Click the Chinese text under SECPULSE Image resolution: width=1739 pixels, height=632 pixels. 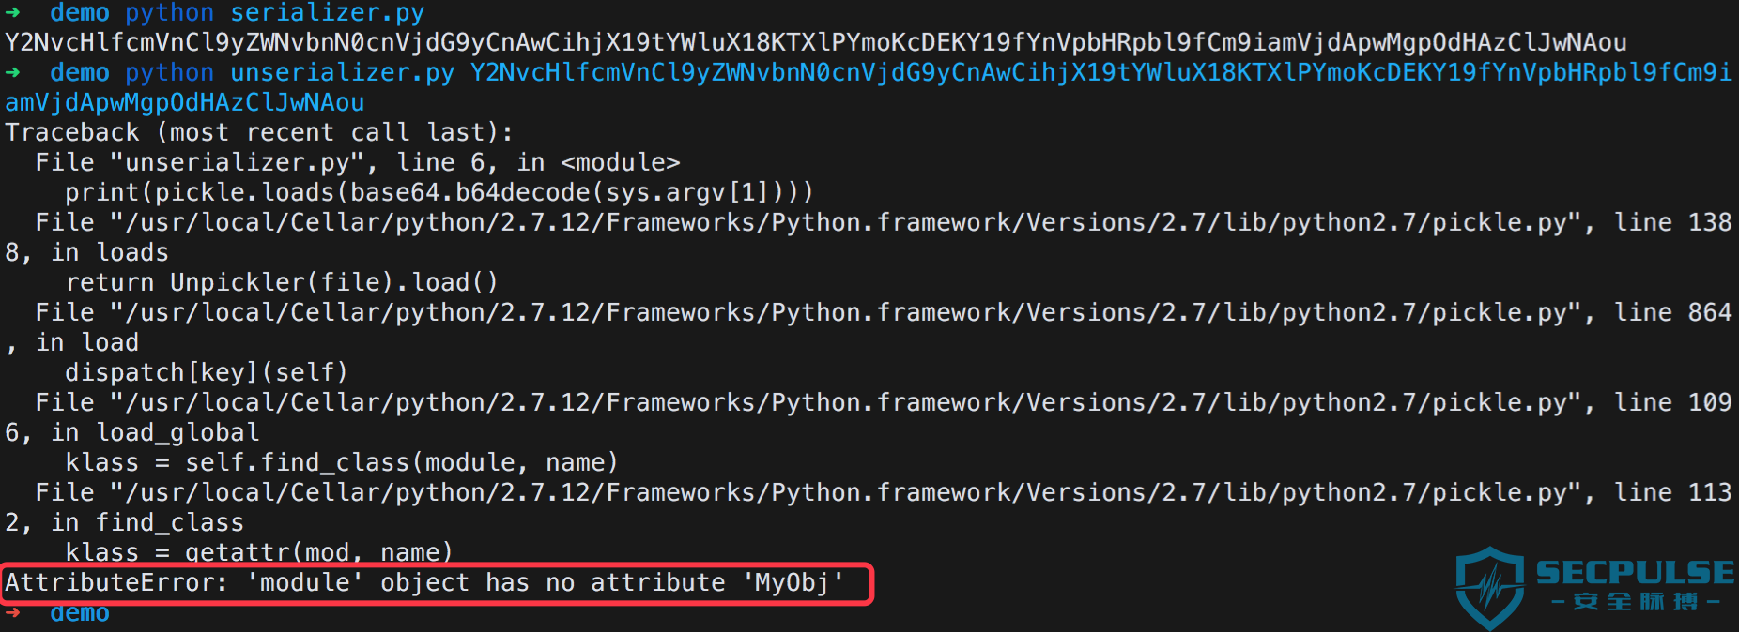[x=1636, y=602]
